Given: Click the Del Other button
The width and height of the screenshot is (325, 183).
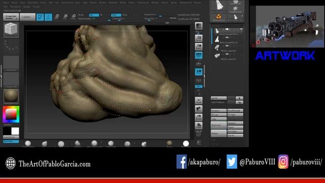Looking at the screenshot, I should 235,131.
